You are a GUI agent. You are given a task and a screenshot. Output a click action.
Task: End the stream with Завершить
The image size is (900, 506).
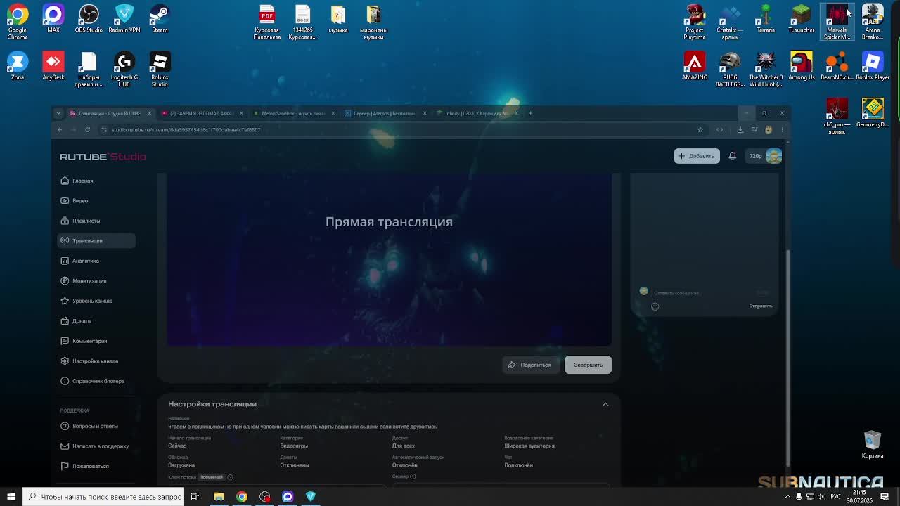click(x=588, y=365)
